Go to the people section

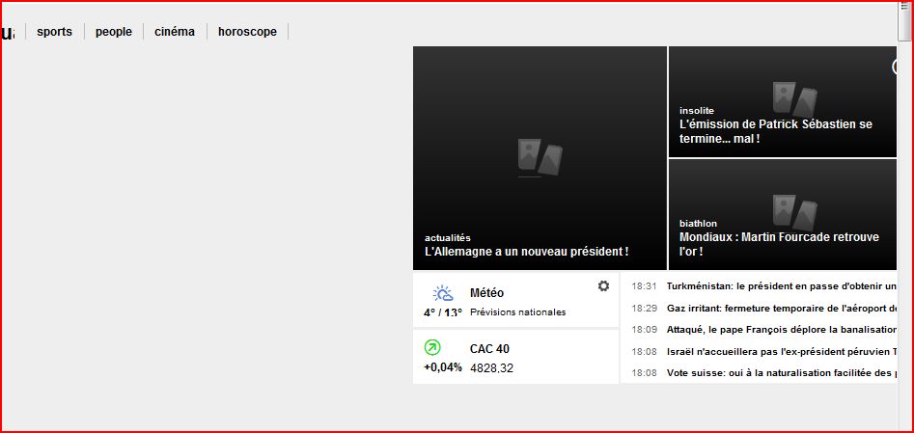[x=114, y=32]
